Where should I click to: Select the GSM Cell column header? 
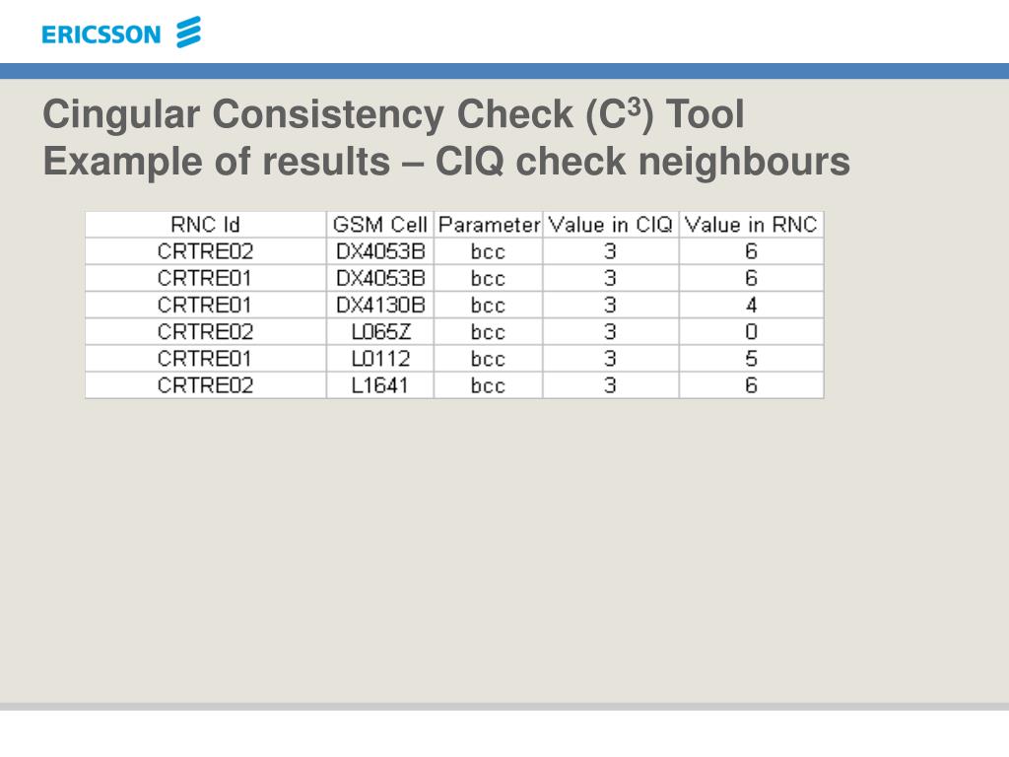(x=379, y=225)
